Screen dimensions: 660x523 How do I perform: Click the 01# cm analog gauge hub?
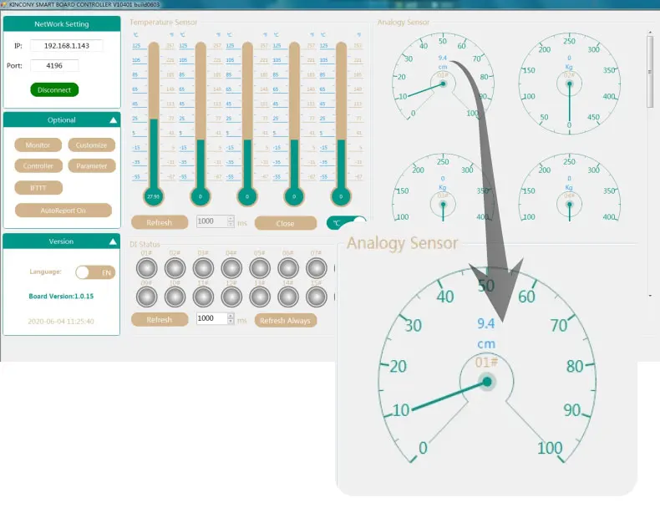(443, 84)
